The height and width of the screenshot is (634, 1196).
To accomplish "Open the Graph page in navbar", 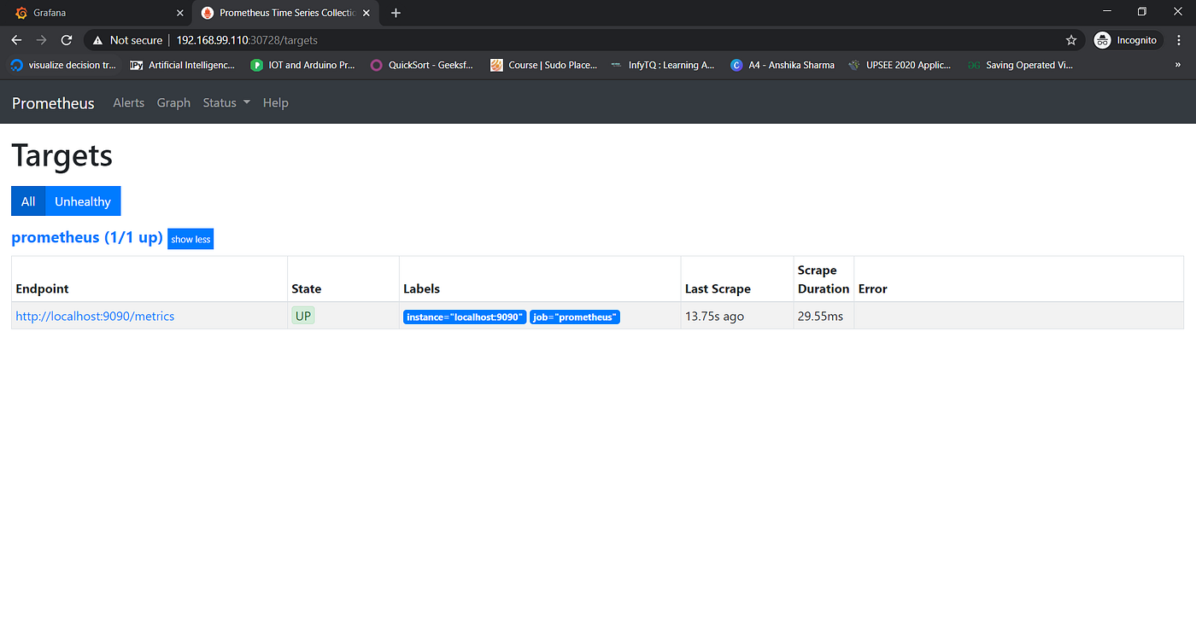I will point(173,102).
